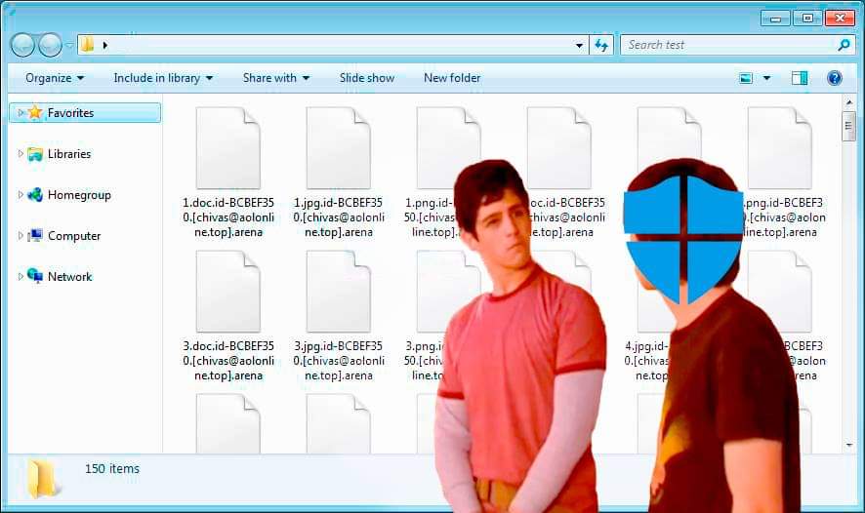Click the 3.png.id file name text
This screenshot has width=865, height=513.
425,361
